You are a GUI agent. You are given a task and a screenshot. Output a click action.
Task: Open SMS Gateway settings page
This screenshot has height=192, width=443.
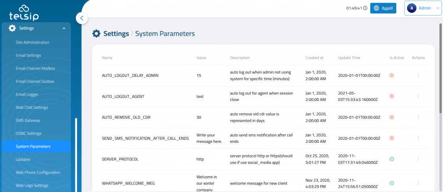pos(28,120)
